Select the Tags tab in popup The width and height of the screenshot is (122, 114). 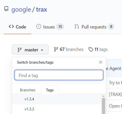(x=50, y=90)
